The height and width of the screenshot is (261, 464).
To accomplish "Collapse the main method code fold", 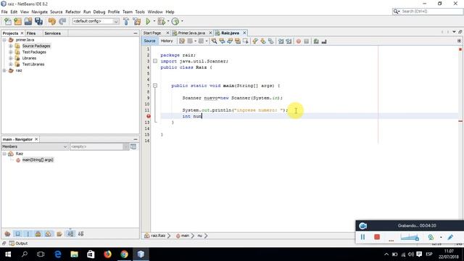I will click(155, 86).
